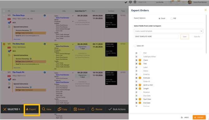Screen dimensions: 209x120
Task: Enable the Order ID field checkbox
Action: pyautogui.click(x=140, y=81)
